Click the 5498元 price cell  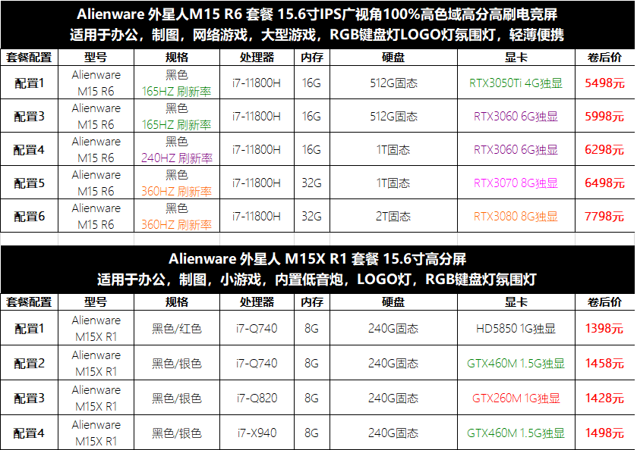coord(604,83)
